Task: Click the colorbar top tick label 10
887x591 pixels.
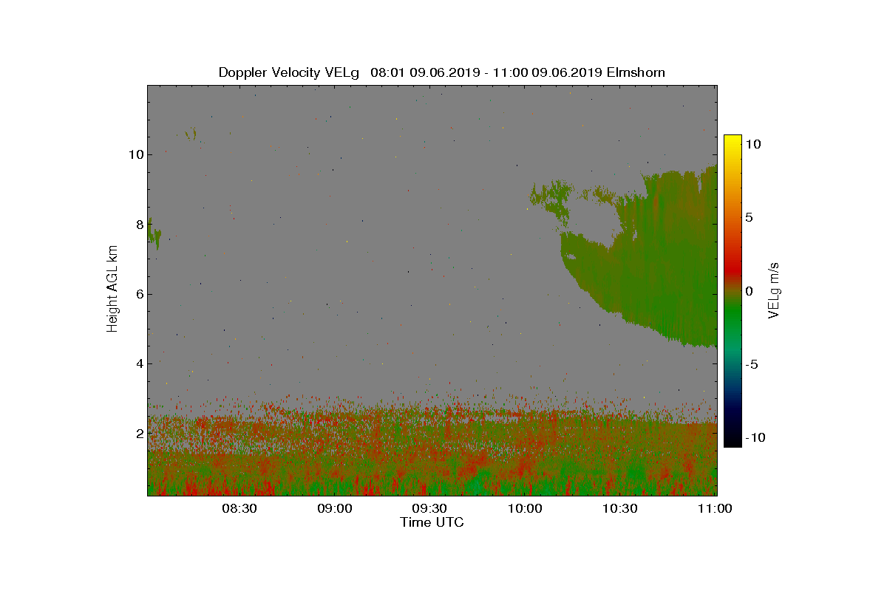Action: point(752,145)
